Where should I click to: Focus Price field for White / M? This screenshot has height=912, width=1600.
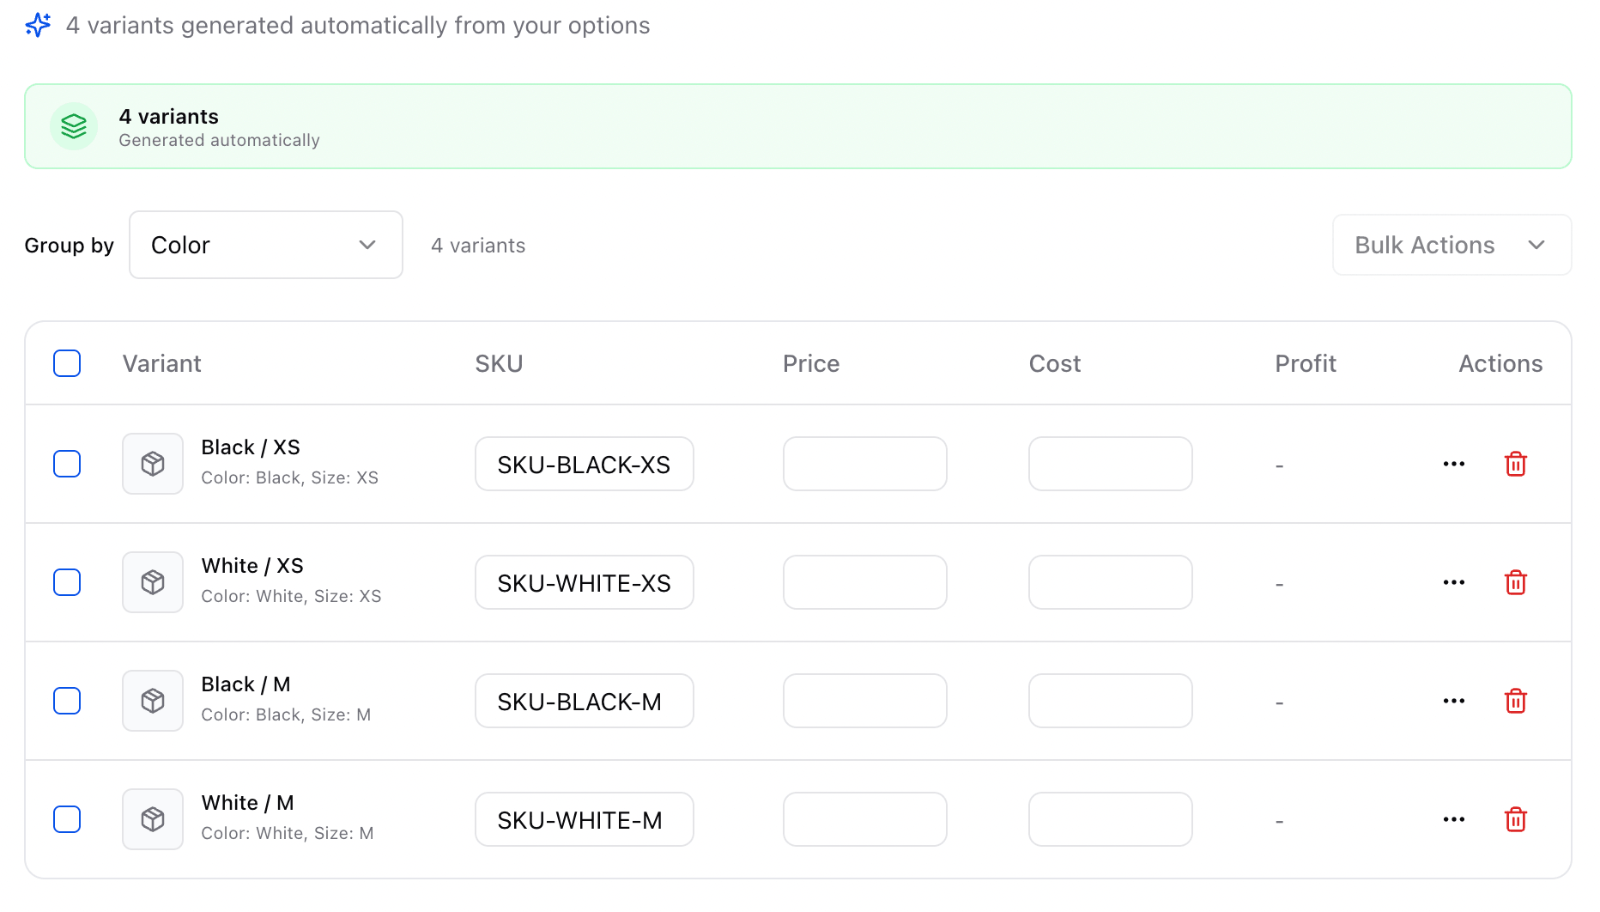[x=865, y=819]
